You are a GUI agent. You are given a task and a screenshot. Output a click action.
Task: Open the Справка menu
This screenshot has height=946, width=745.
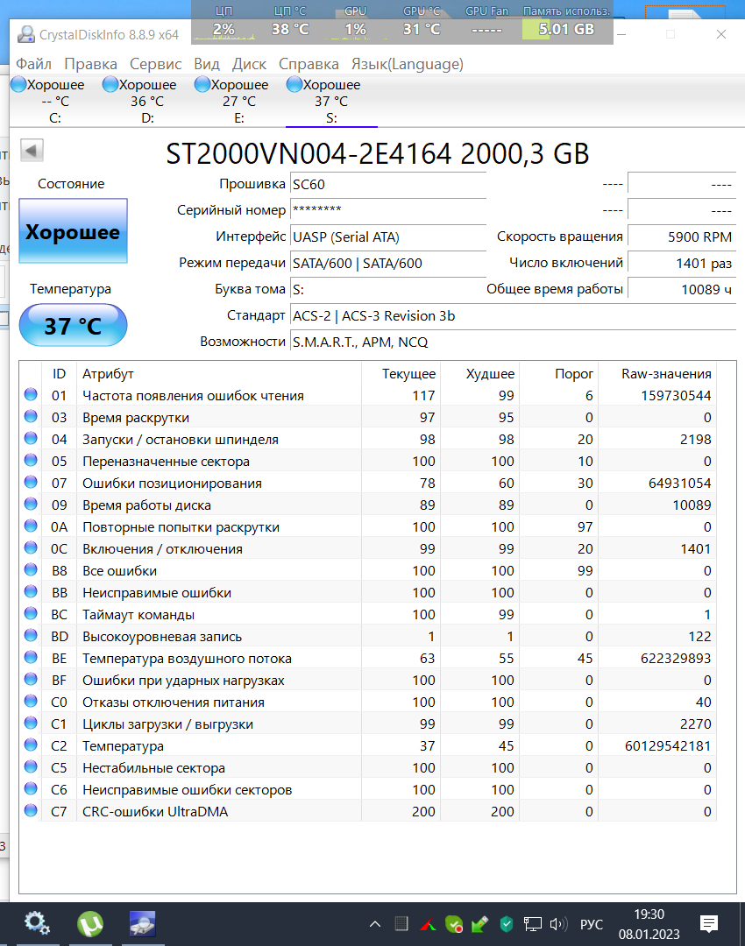point(309,64)
